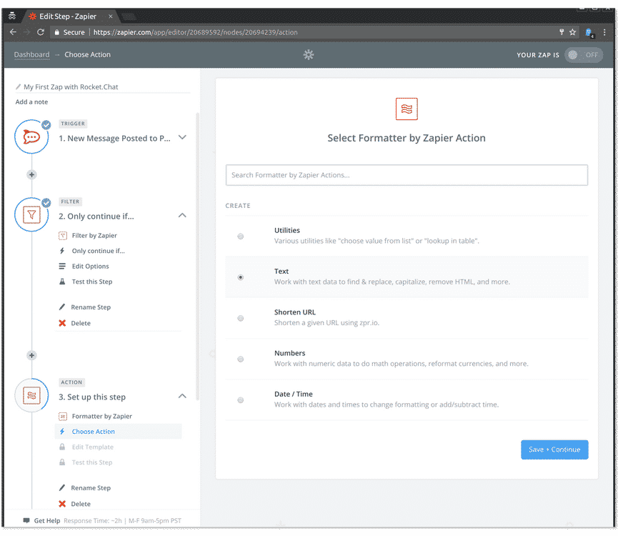Screen dimensions: 618x536
Task: Click Get Help at the bottom
Action: coord(47,521)
